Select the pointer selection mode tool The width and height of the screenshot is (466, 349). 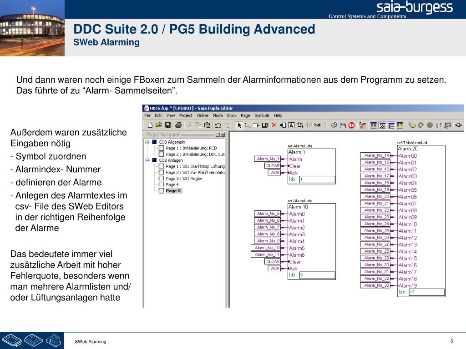239,125
